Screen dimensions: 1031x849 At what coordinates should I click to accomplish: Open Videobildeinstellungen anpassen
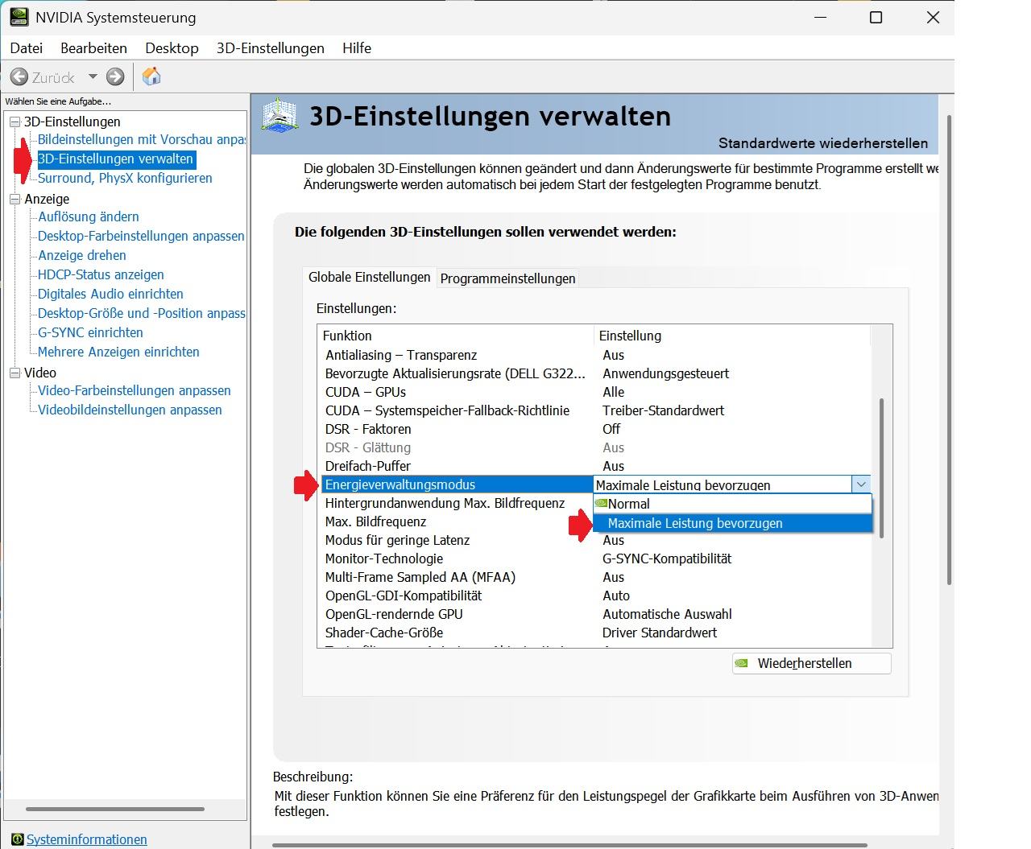click(x=130, y=410)
